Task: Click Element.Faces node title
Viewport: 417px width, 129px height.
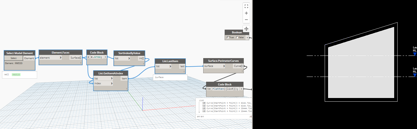Action: pos(61,52)
